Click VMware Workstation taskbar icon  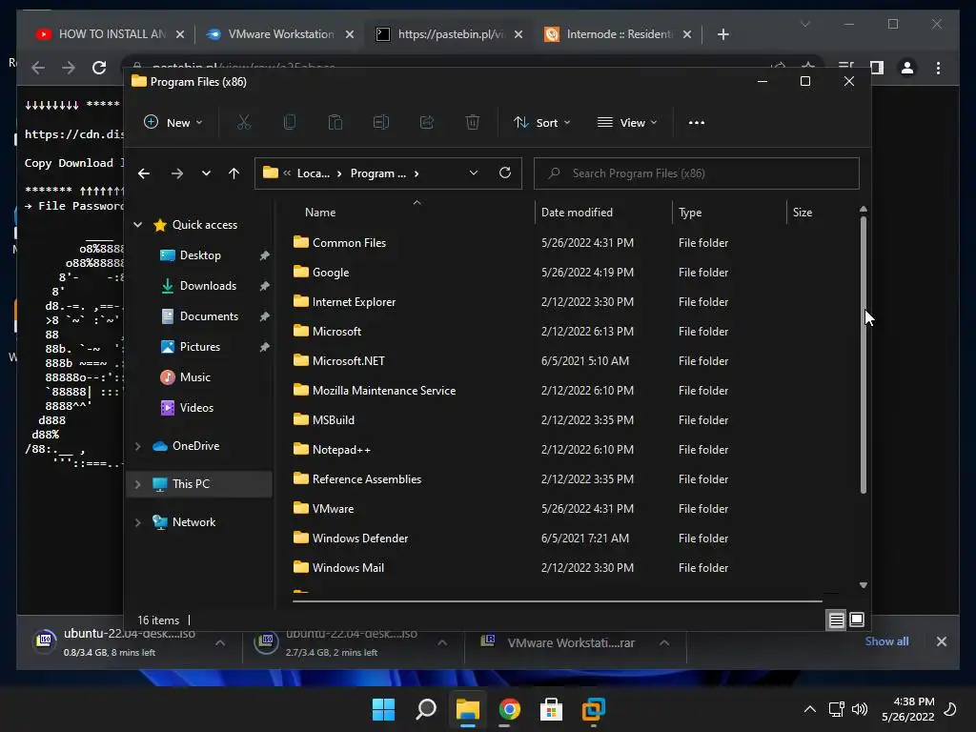pos(593,709)
